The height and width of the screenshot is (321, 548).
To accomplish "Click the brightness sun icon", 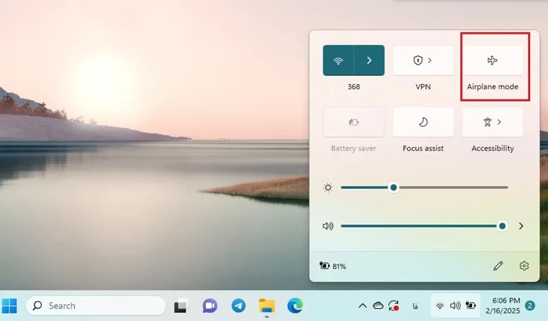I will (328, 188).
